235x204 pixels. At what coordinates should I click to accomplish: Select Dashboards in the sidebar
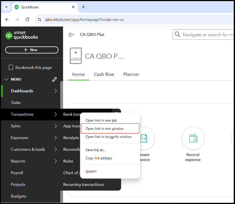click(x=22, y=91)
